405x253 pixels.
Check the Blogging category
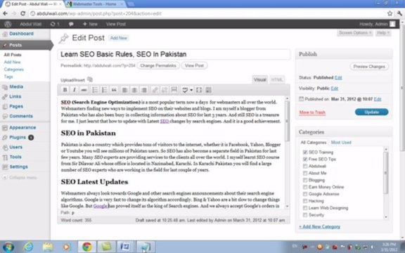[305, 180]
